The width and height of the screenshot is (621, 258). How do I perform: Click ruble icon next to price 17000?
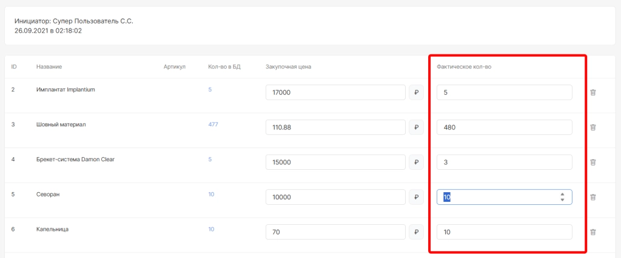pyautogui.click(x=417, y=92)
